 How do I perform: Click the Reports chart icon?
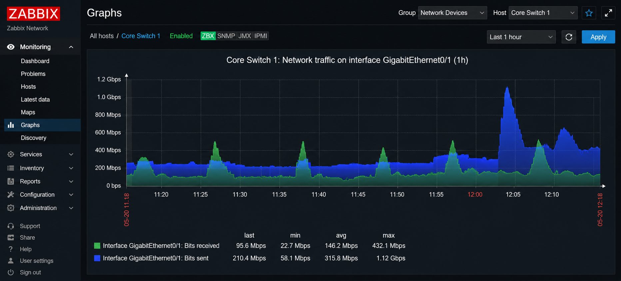(x=11, y=181)
